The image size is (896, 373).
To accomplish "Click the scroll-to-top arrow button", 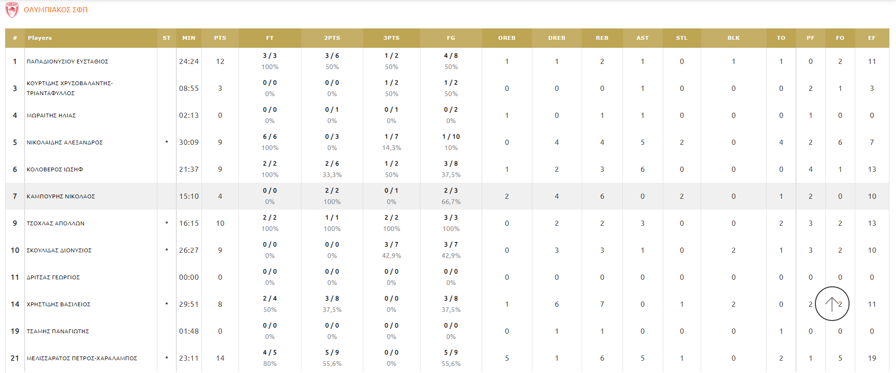I will (x=832, y=304).
